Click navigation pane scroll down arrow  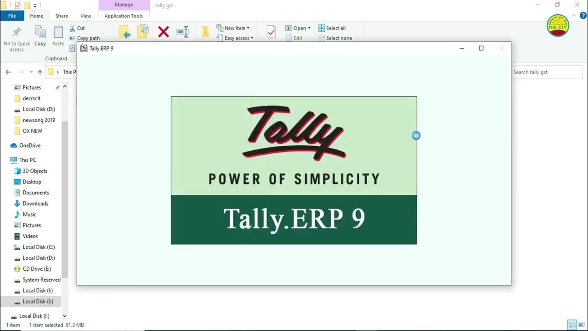tap(65, 316)
